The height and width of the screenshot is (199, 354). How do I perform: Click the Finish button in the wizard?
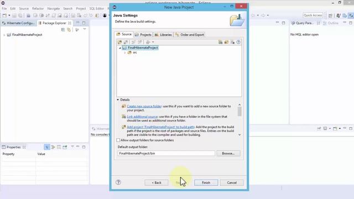pos(206,182)
